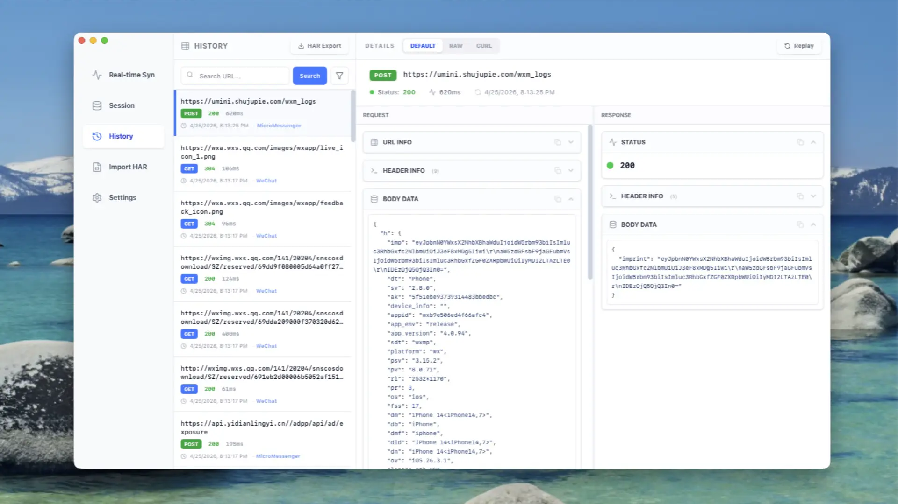Click the request URL INFO table icon
This screenshot has width=898, height=504.
tap(374, 142)
